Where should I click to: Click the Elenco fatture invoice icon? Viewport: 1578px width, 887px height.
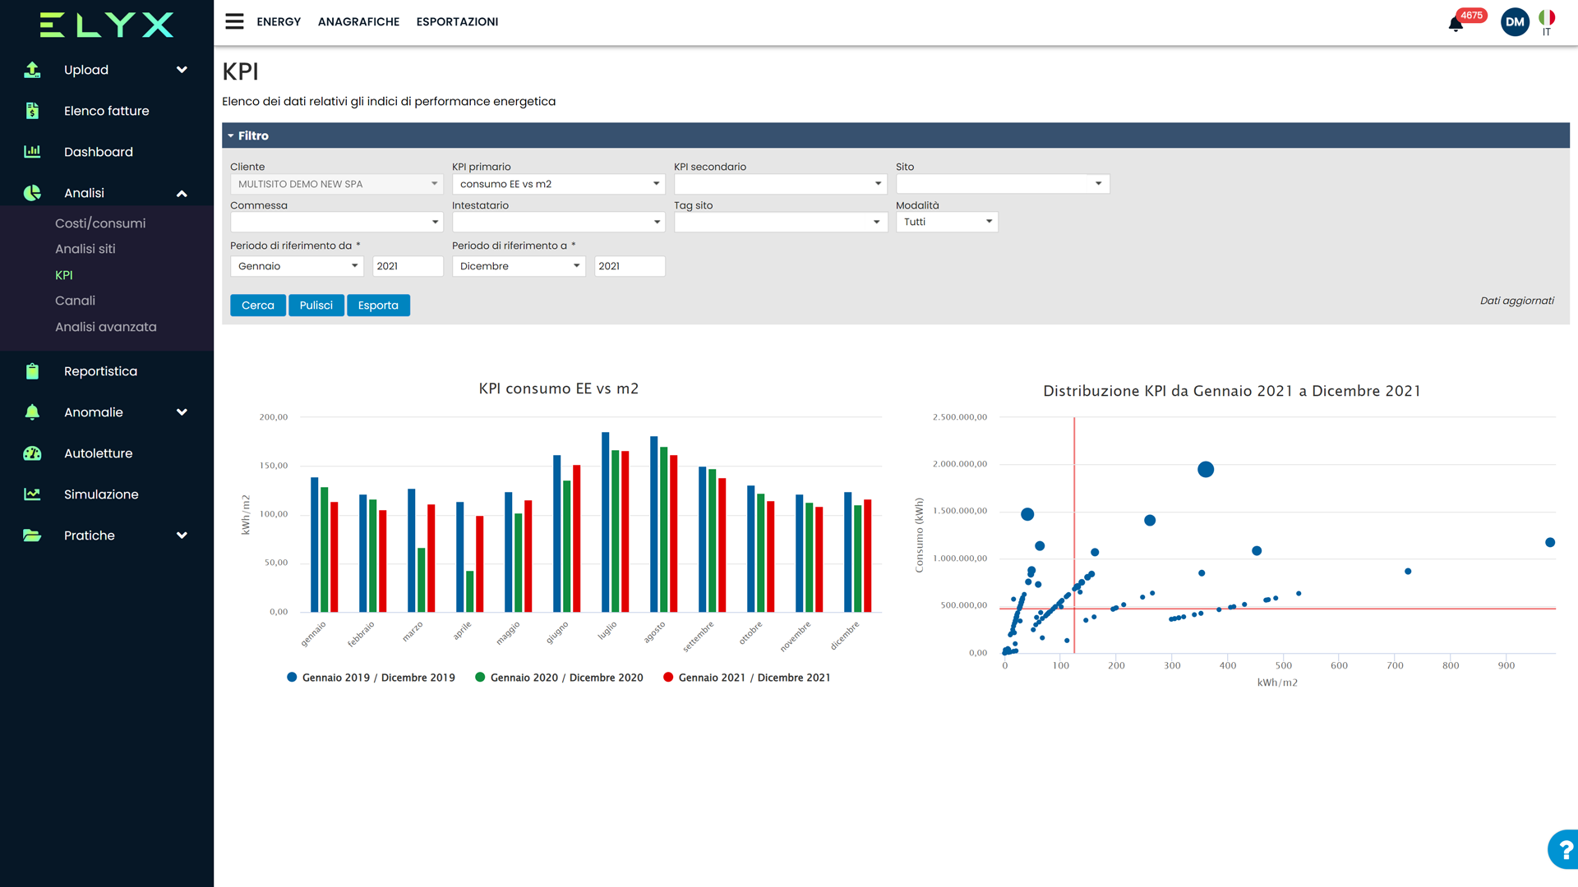(x=32, y=111)
